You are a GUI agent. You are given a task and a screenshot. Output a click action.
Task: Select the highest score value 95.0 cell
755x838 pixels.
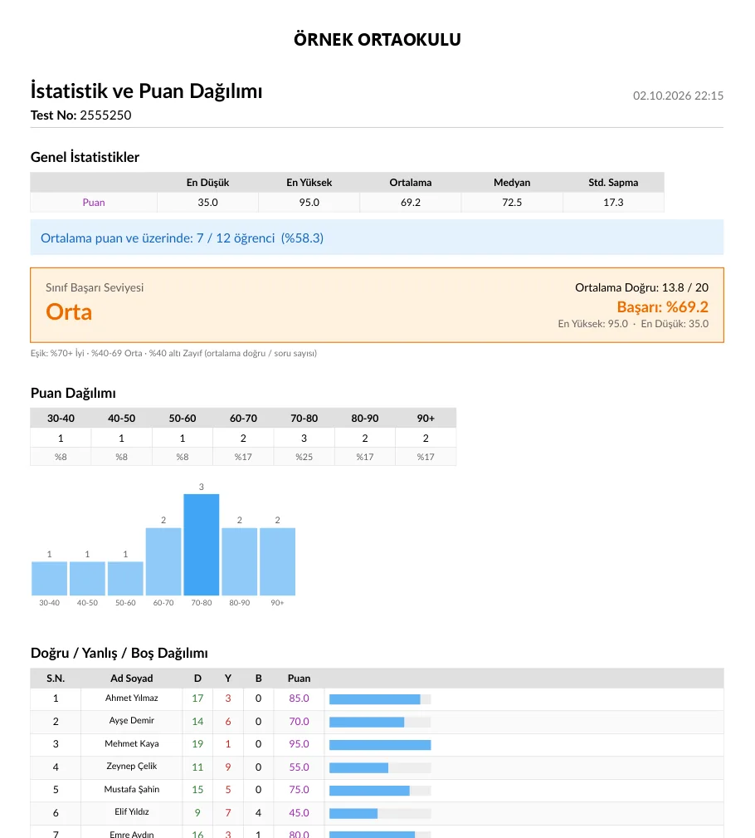309,203
